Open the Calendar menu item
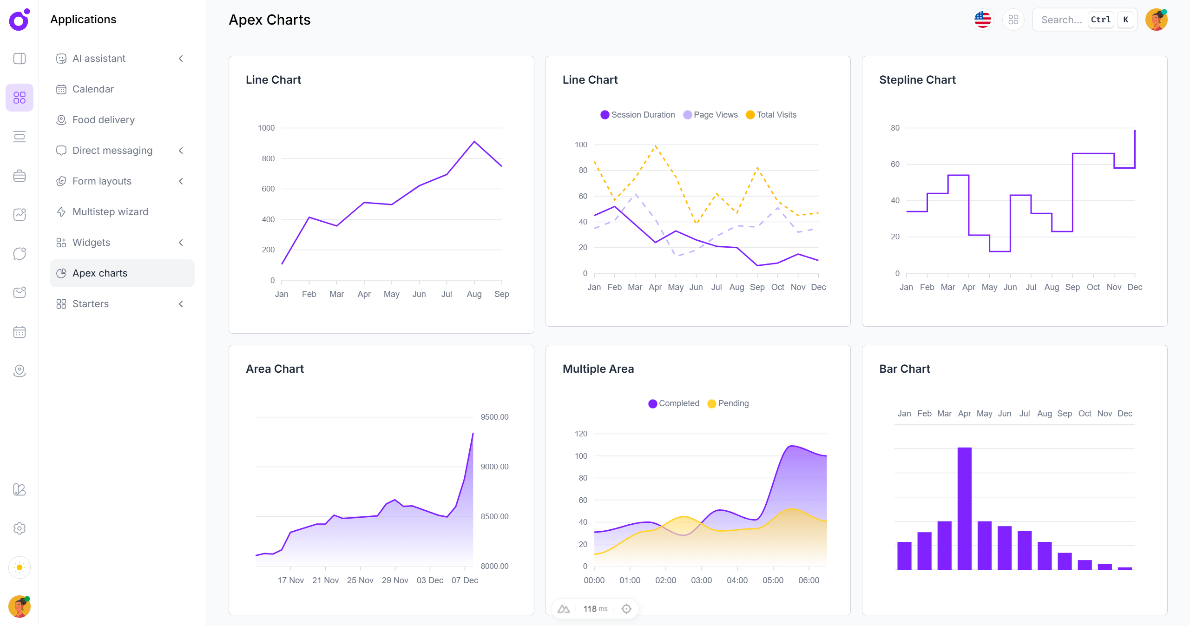The width and height of the screenshot is (1190, 626). pyautogui.click(x=93, y=89)
